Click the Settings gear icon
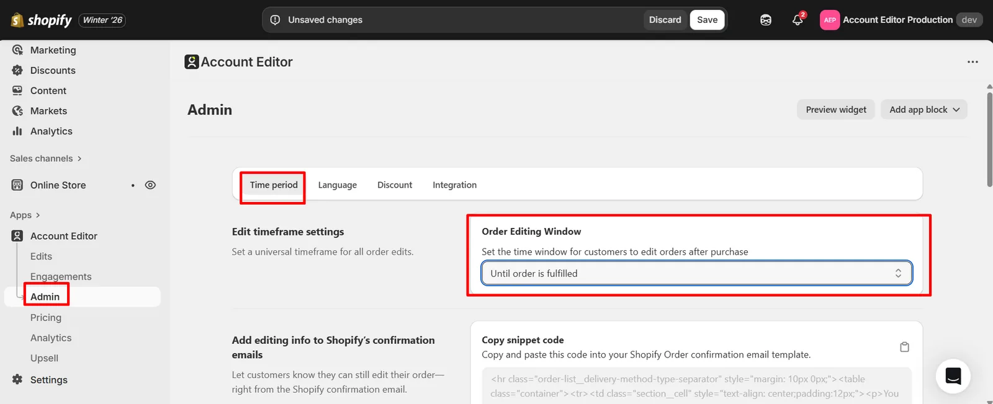Screen dimensions: 993x404 (17, 380)
